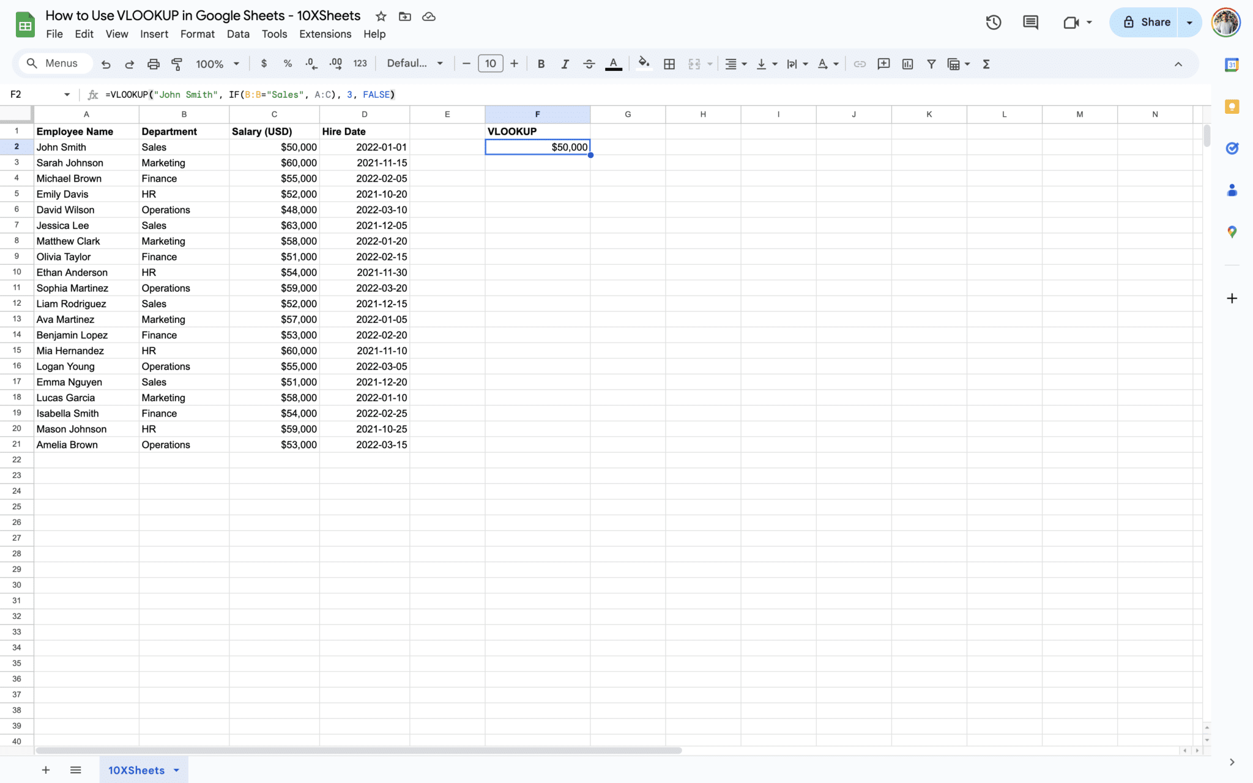Add a new sheet with plus button
Image resolution: width=1253 pixels, height=783 pixels.
45,770
